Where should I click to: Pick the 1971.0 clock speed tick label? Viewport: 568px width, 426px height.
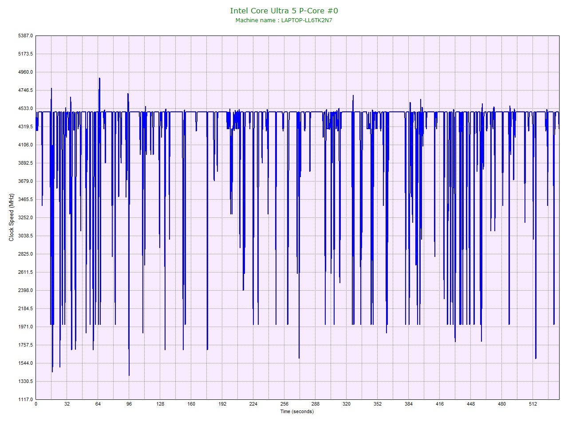25,327
